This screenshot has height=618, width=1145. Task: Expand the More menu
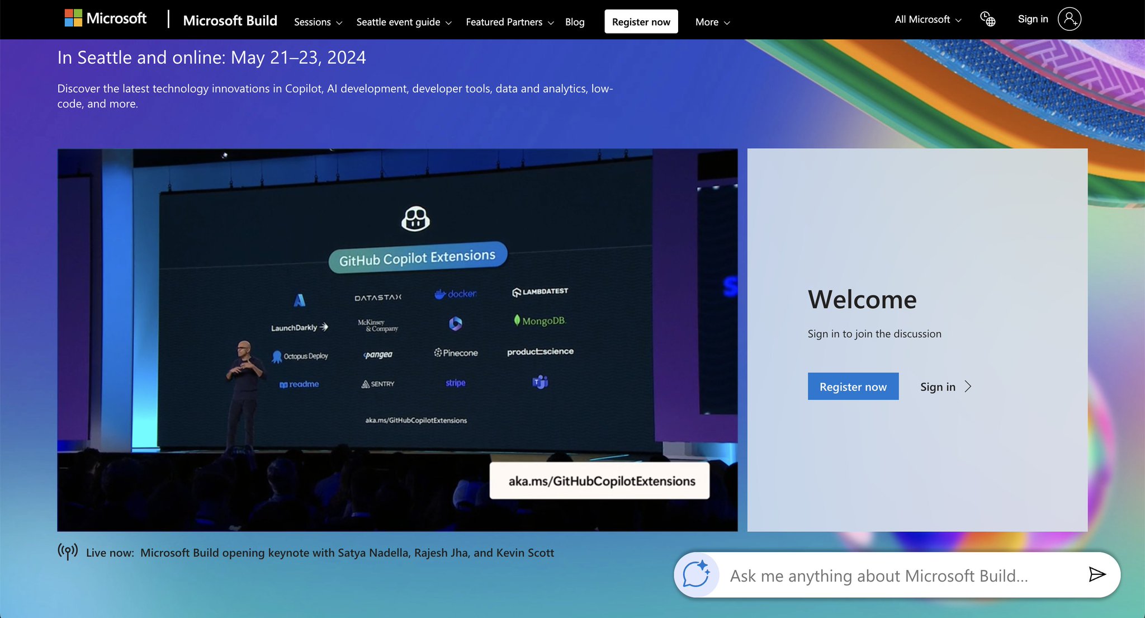click(712, 22)
